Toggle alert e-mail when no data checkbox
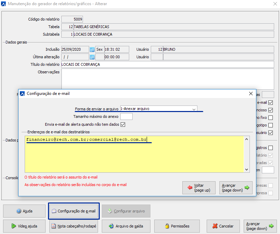This screenshot has height=234, width=280. point(123,124)
